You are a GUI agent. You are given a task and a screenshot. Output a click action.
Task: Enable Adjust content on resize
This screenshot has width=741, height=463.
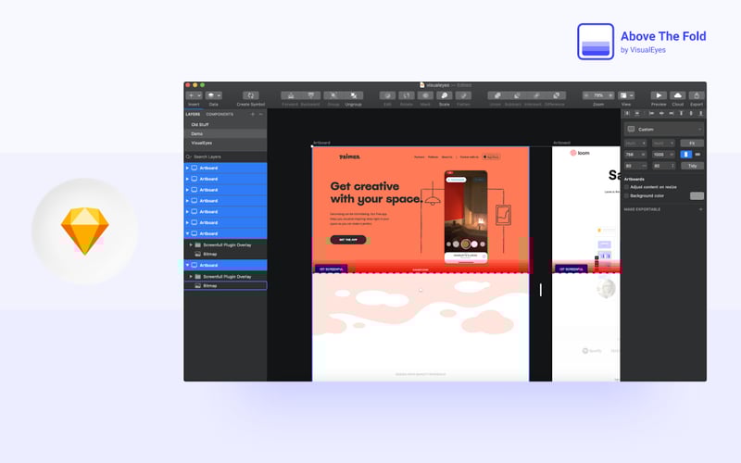point(627,187)
